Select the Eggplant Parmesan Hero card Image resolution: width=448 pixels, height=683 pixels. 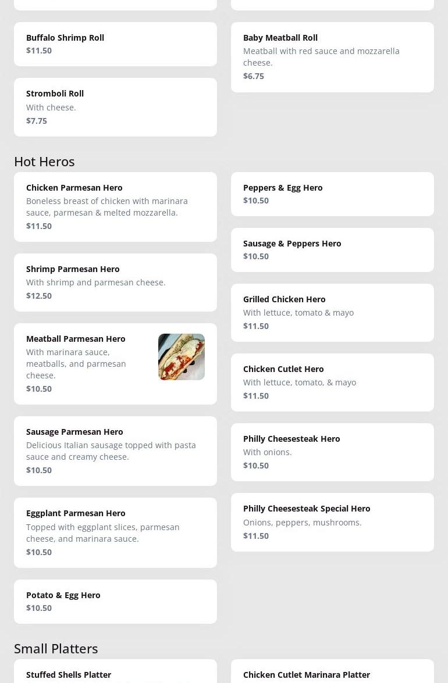tap(115, 532)
